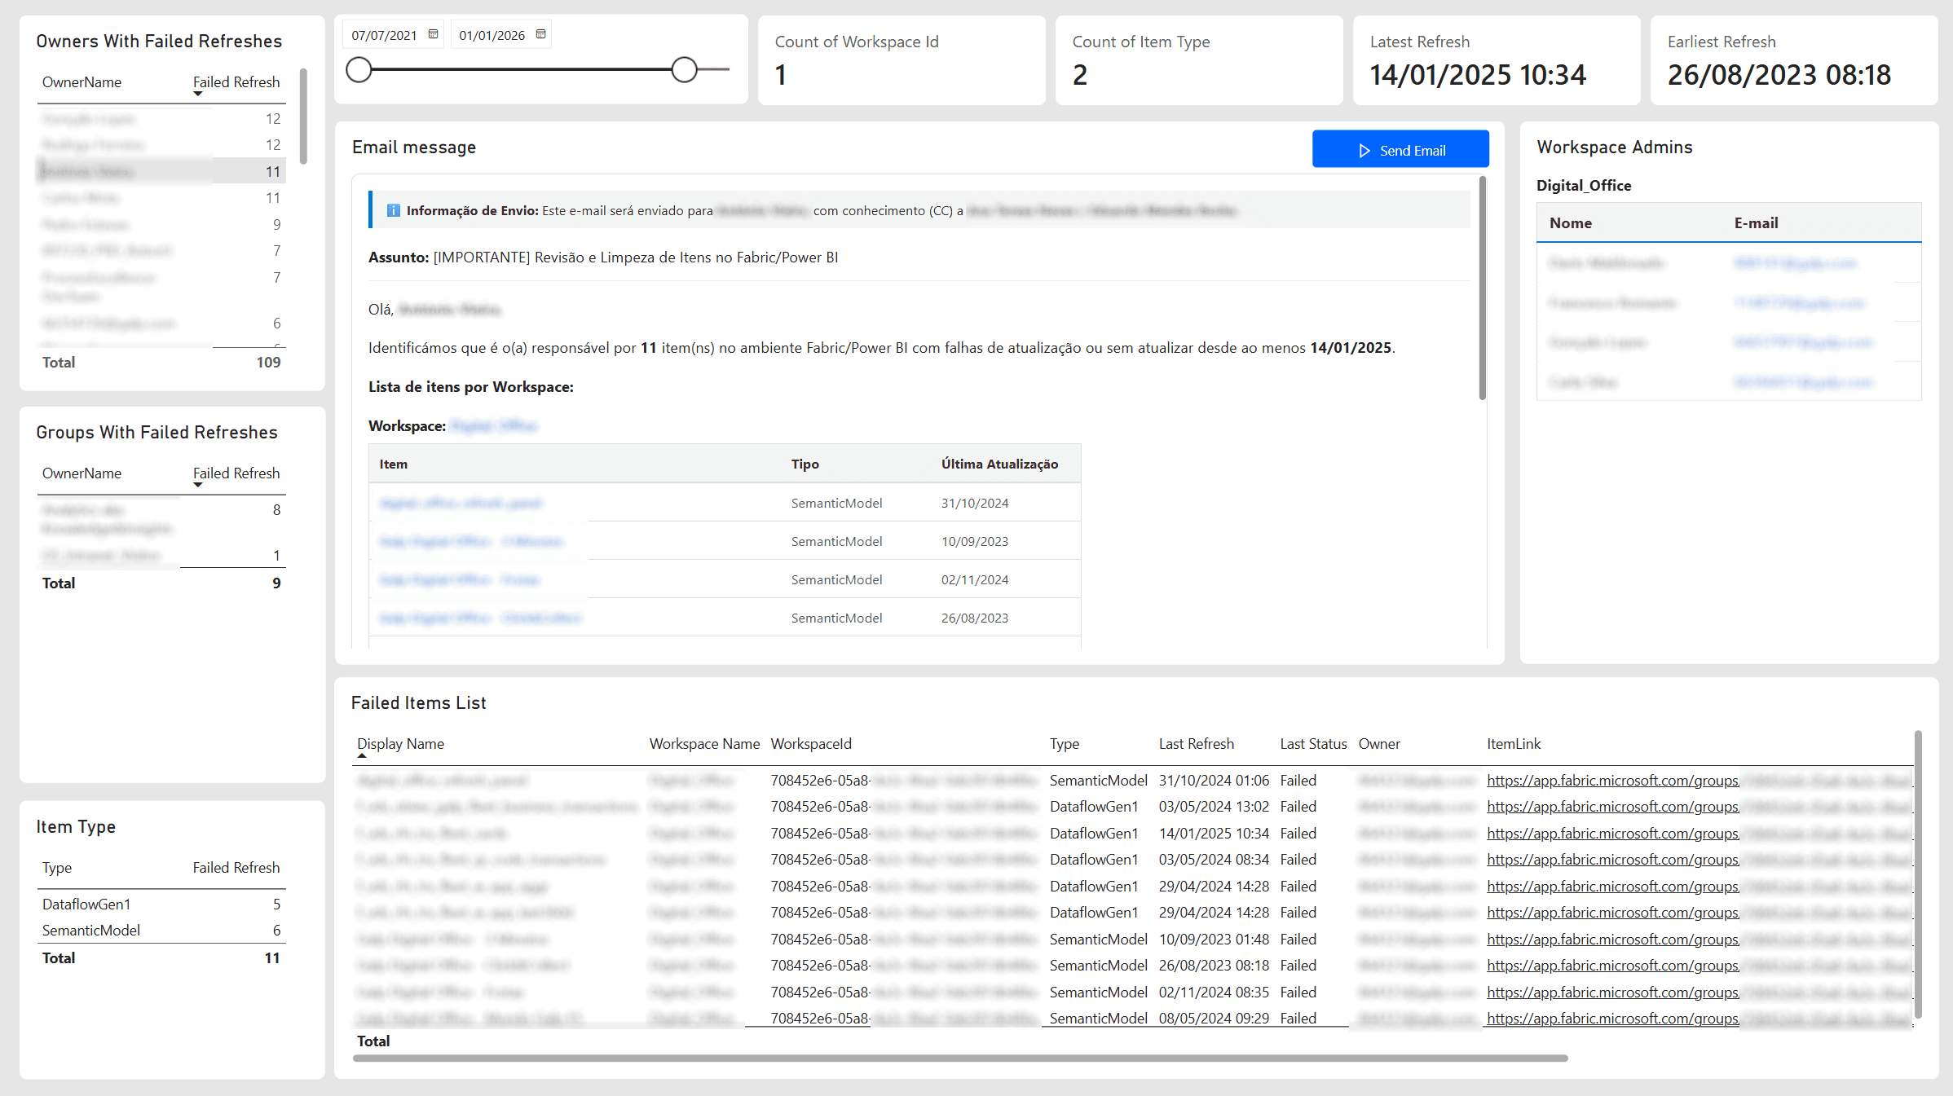Click the Failed Items List vertical scrollbar

coord(1918,874)
